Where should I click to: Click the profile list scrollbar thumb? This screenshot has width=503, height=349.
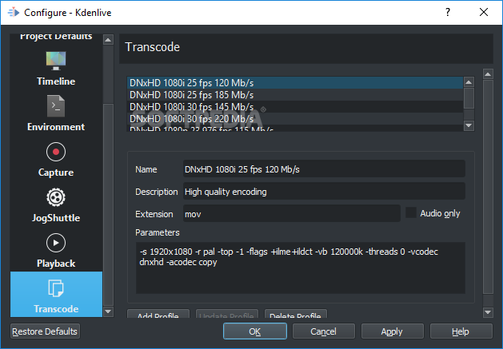point(469,98)
